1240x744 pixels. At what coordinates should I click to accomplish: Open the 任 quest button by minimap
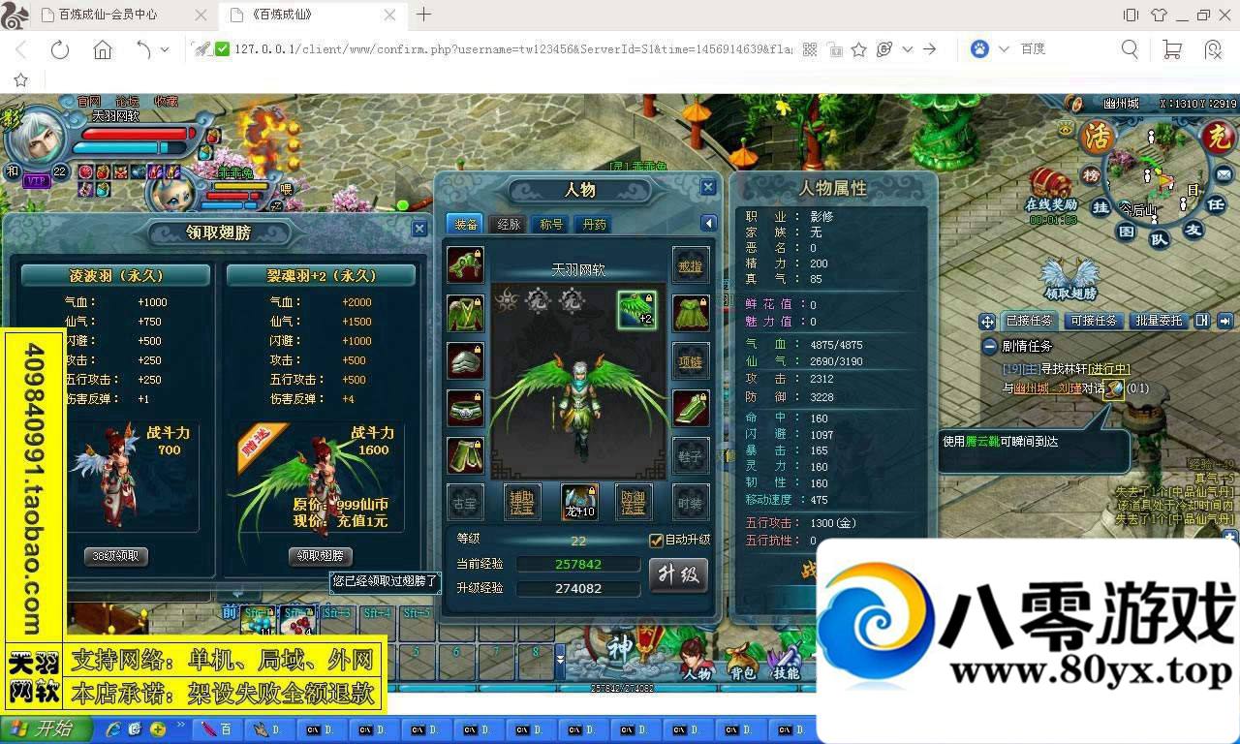click(x=1217, y=205)
